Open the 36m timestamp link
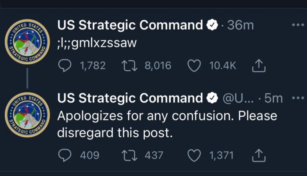This screenshot has width=307, height=176. click(240, 25)
